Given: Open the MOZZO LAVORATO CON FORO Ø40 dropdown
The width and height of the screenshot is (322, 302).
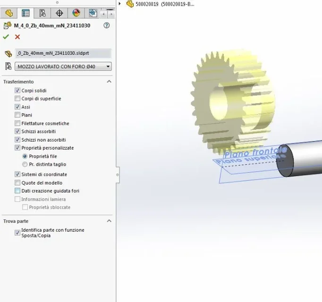Looking at the screenshot, I should pos(63,67).
